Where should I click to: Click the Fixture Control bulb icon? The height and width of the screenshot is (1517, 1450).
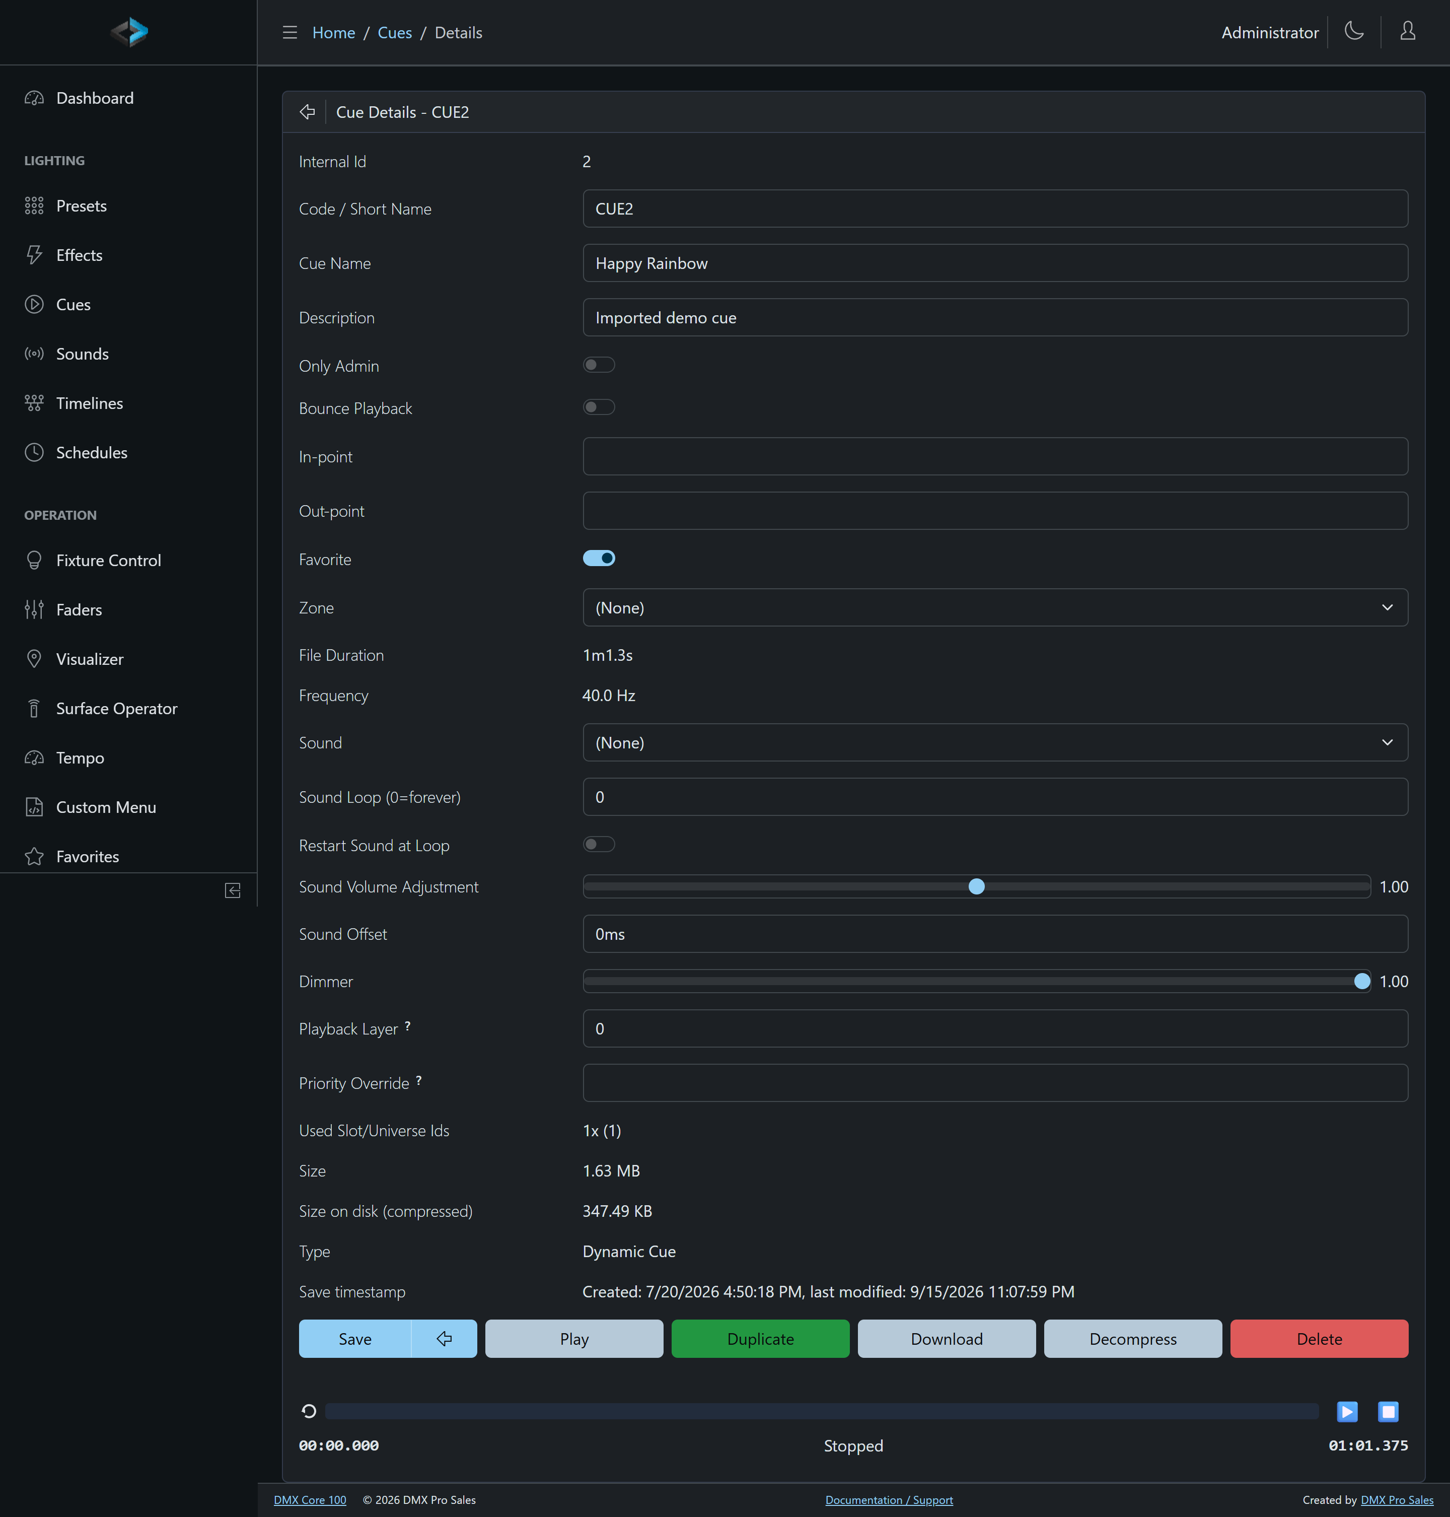point(34,561)
